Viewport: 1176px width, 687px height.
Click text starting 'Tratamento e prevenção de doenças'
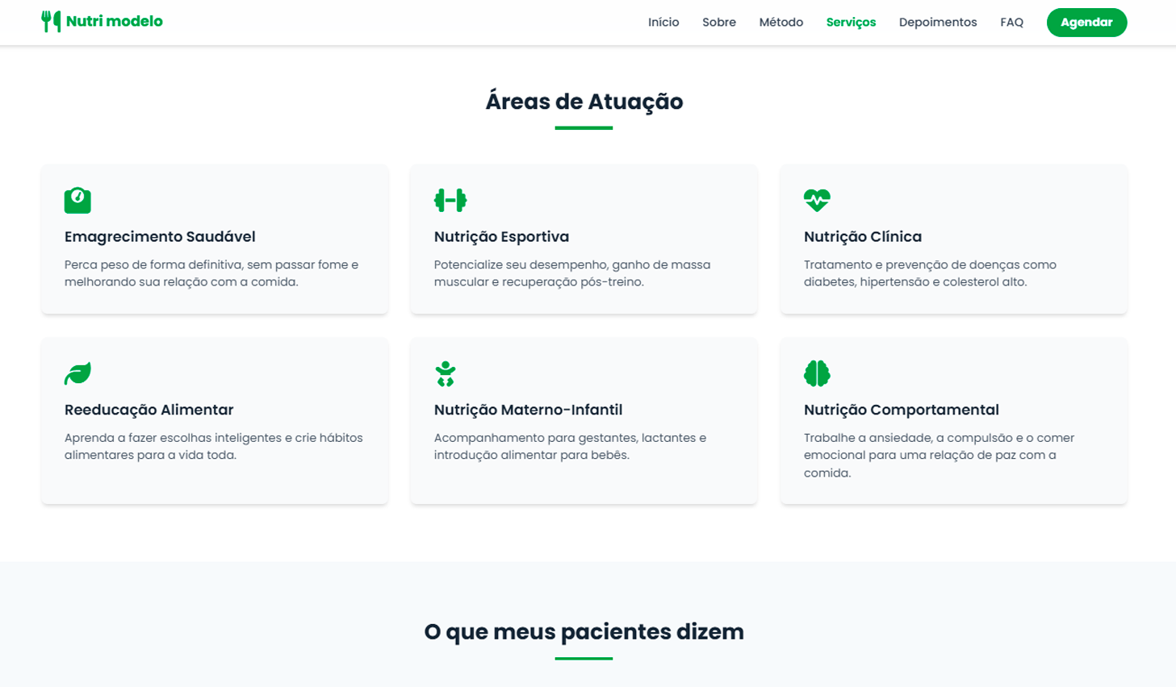tap(930, 273)
